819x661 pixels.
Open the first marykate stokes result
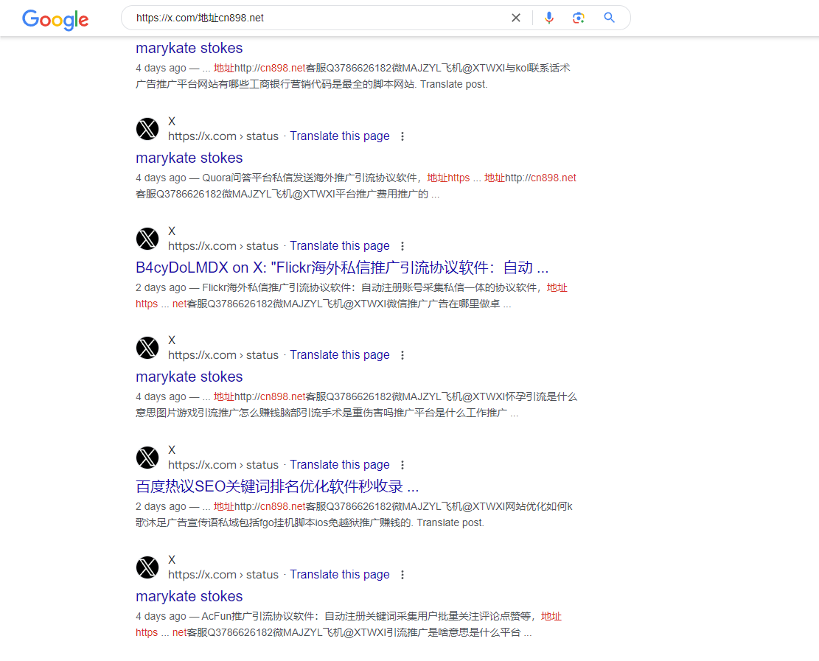(x=189, y=48)
